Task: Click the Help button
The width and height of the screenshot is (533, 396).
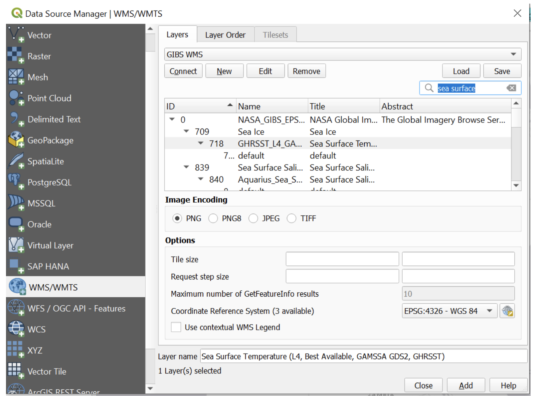Action: coord(508,385)
